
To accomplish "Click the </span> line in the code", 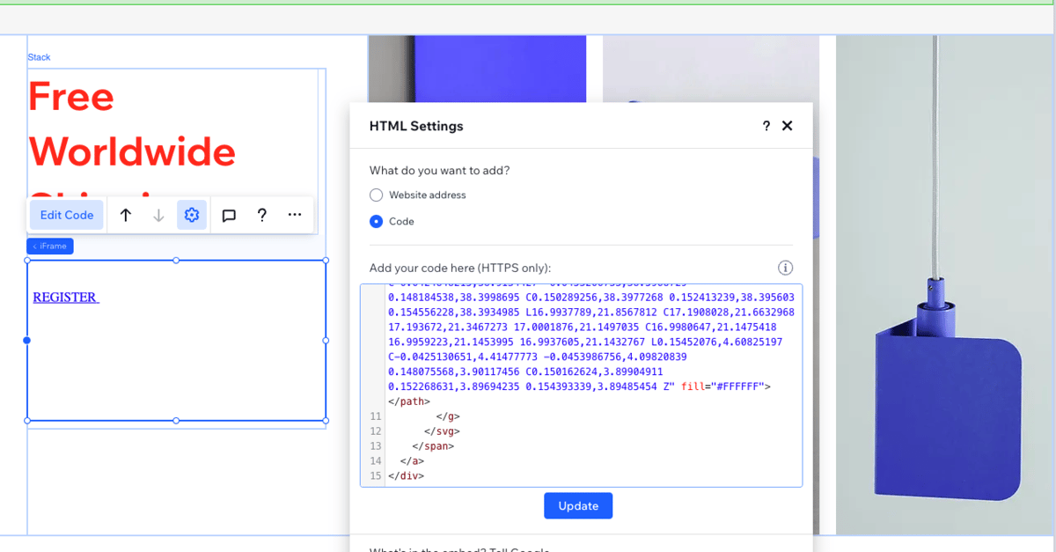I will pos(433,446).
